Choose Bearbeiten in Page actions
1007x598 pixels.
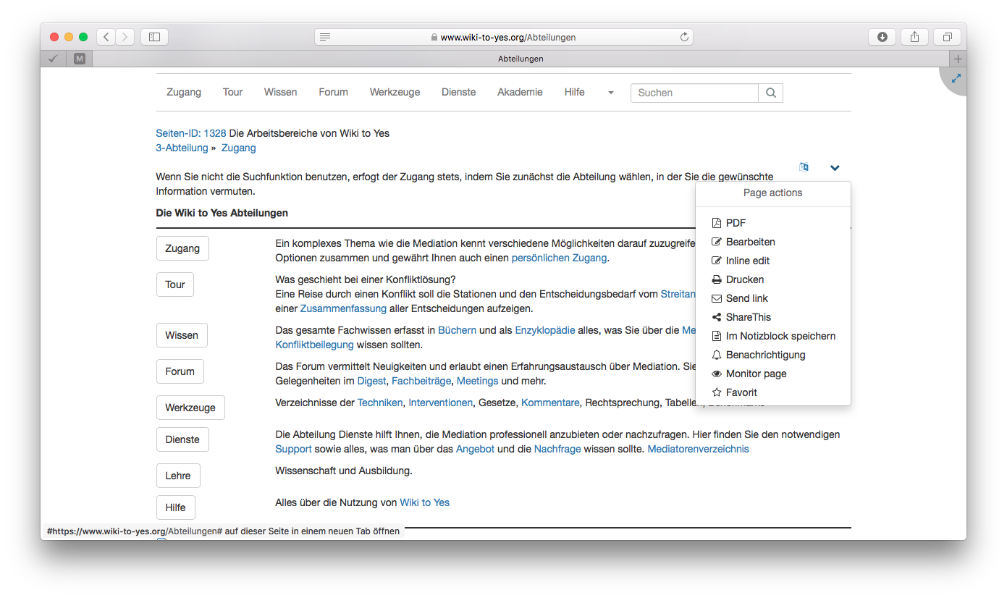750,242
